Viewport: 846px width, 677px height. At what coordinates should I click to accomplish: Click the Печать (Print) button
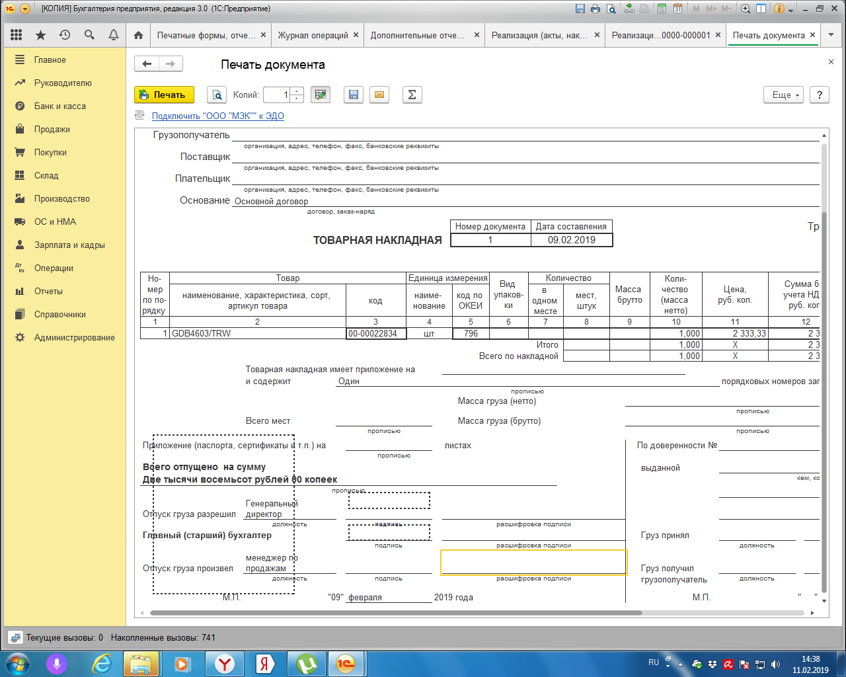coord(164,95)
